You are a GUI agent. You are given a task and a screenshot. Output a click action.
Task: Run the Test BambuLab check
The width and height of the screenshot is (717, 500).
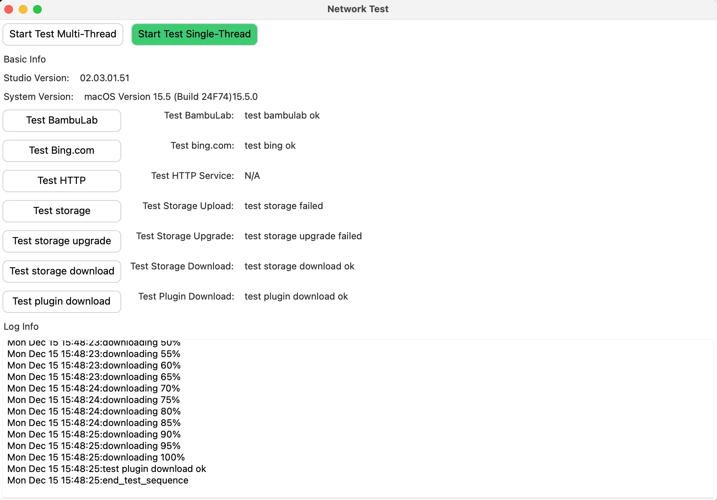(62, 120)
